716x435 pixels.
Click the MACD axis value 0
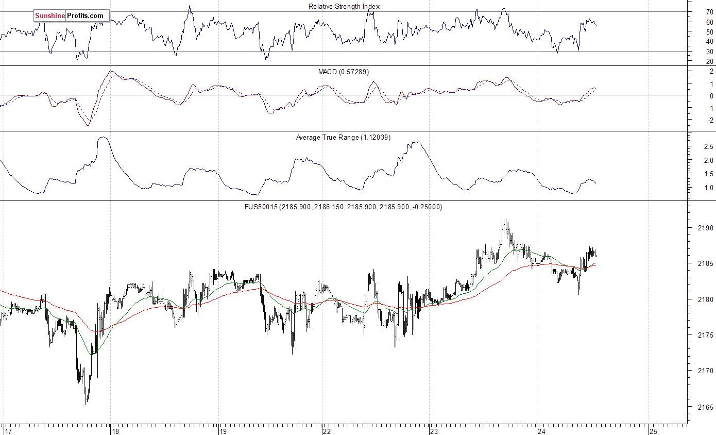tap(711, 96)
